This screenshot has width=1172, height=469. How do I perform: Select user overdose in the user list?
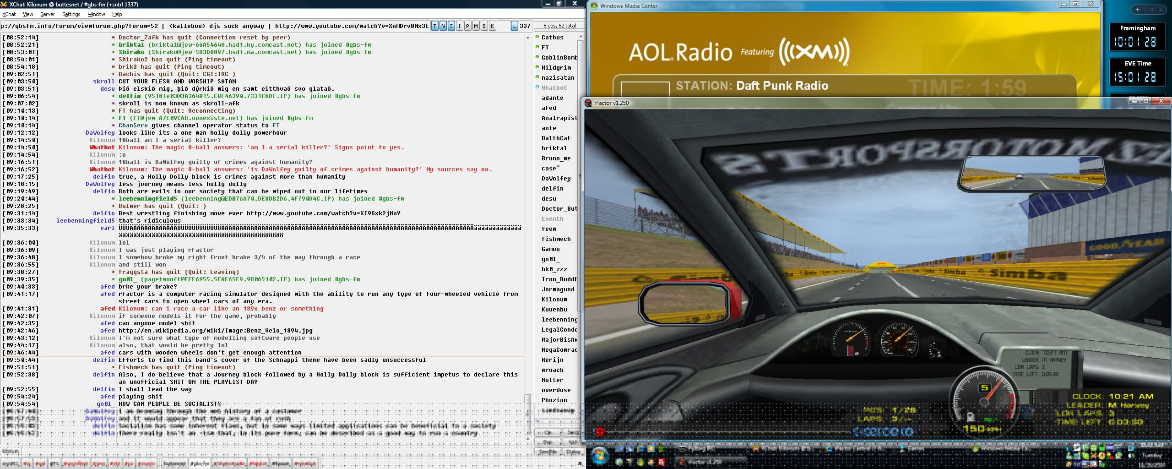click(556, 390)
